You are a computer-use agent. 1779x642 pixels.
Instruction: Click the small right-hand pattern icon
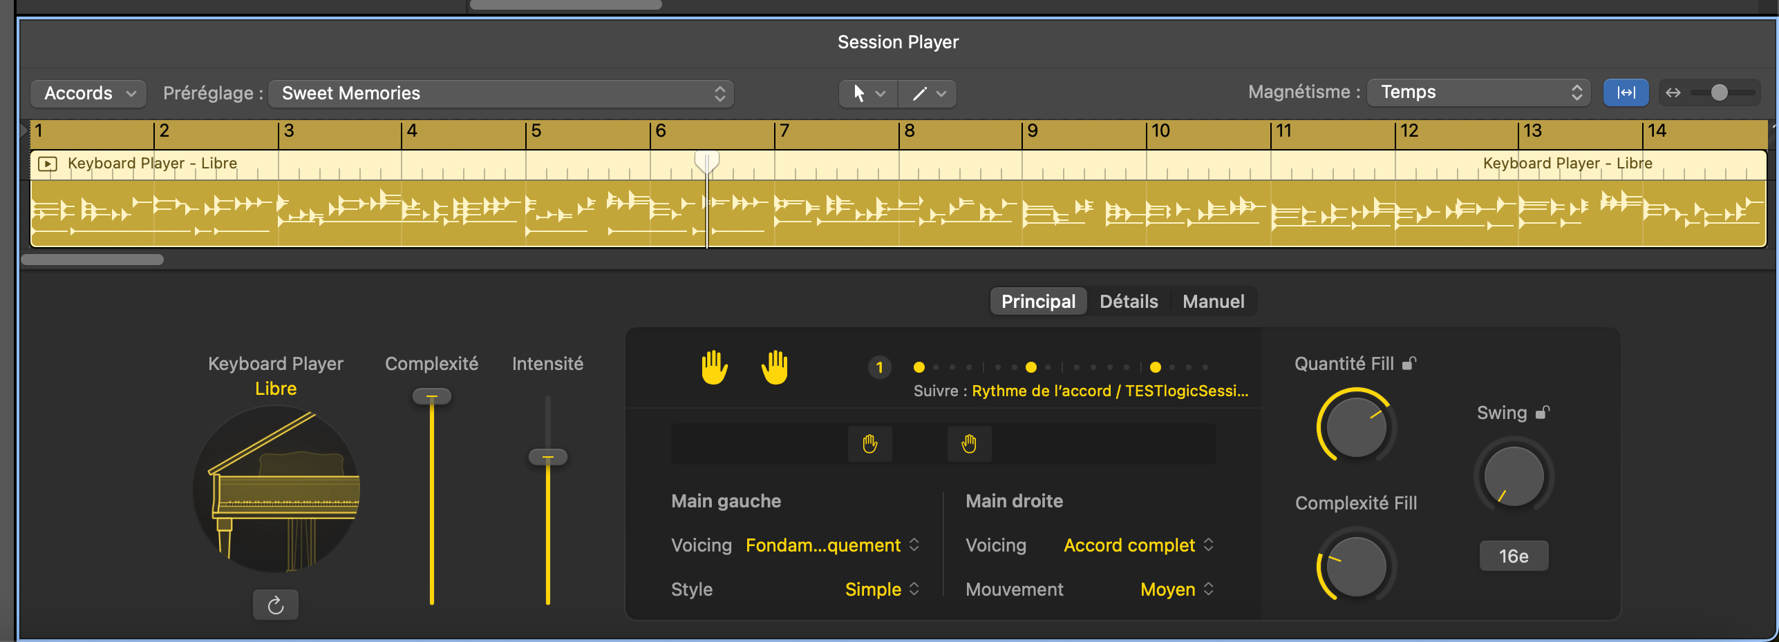coord(969,444)
